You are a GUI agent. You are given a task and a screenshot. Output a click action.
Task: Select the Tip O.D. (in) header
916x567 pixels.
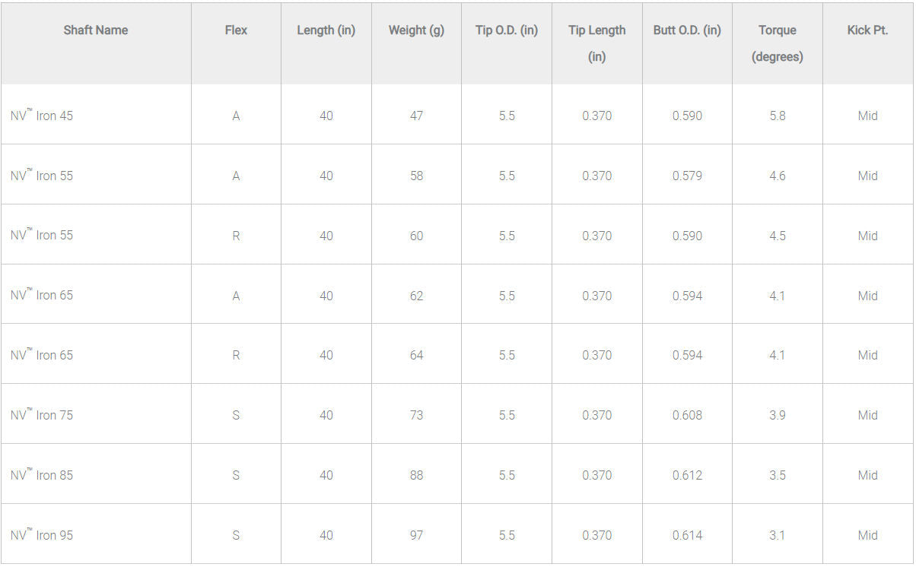pyautogui.click(x=507, y=30)
